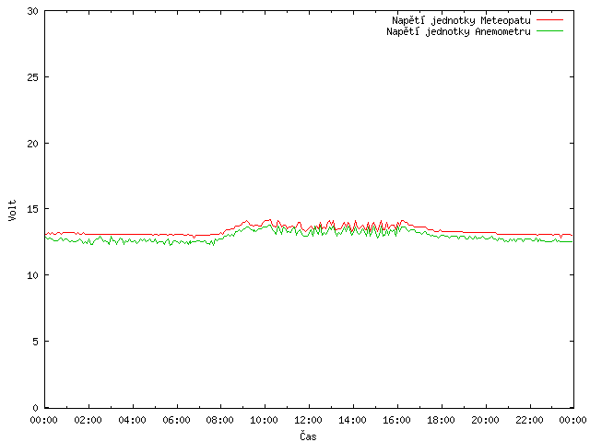Click the x-axis label 14:00

pyautogui.click(x=352, y=420)
